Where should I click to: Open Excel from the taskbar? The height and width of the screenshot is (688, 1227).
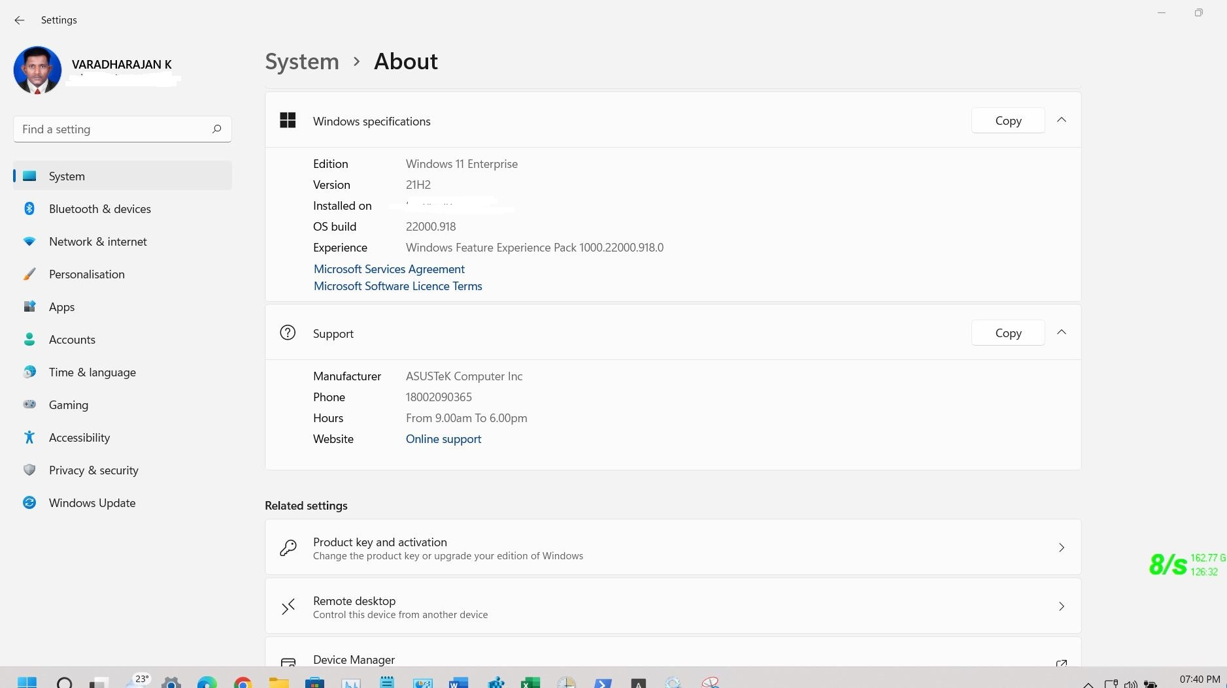(x=530, y=683)
